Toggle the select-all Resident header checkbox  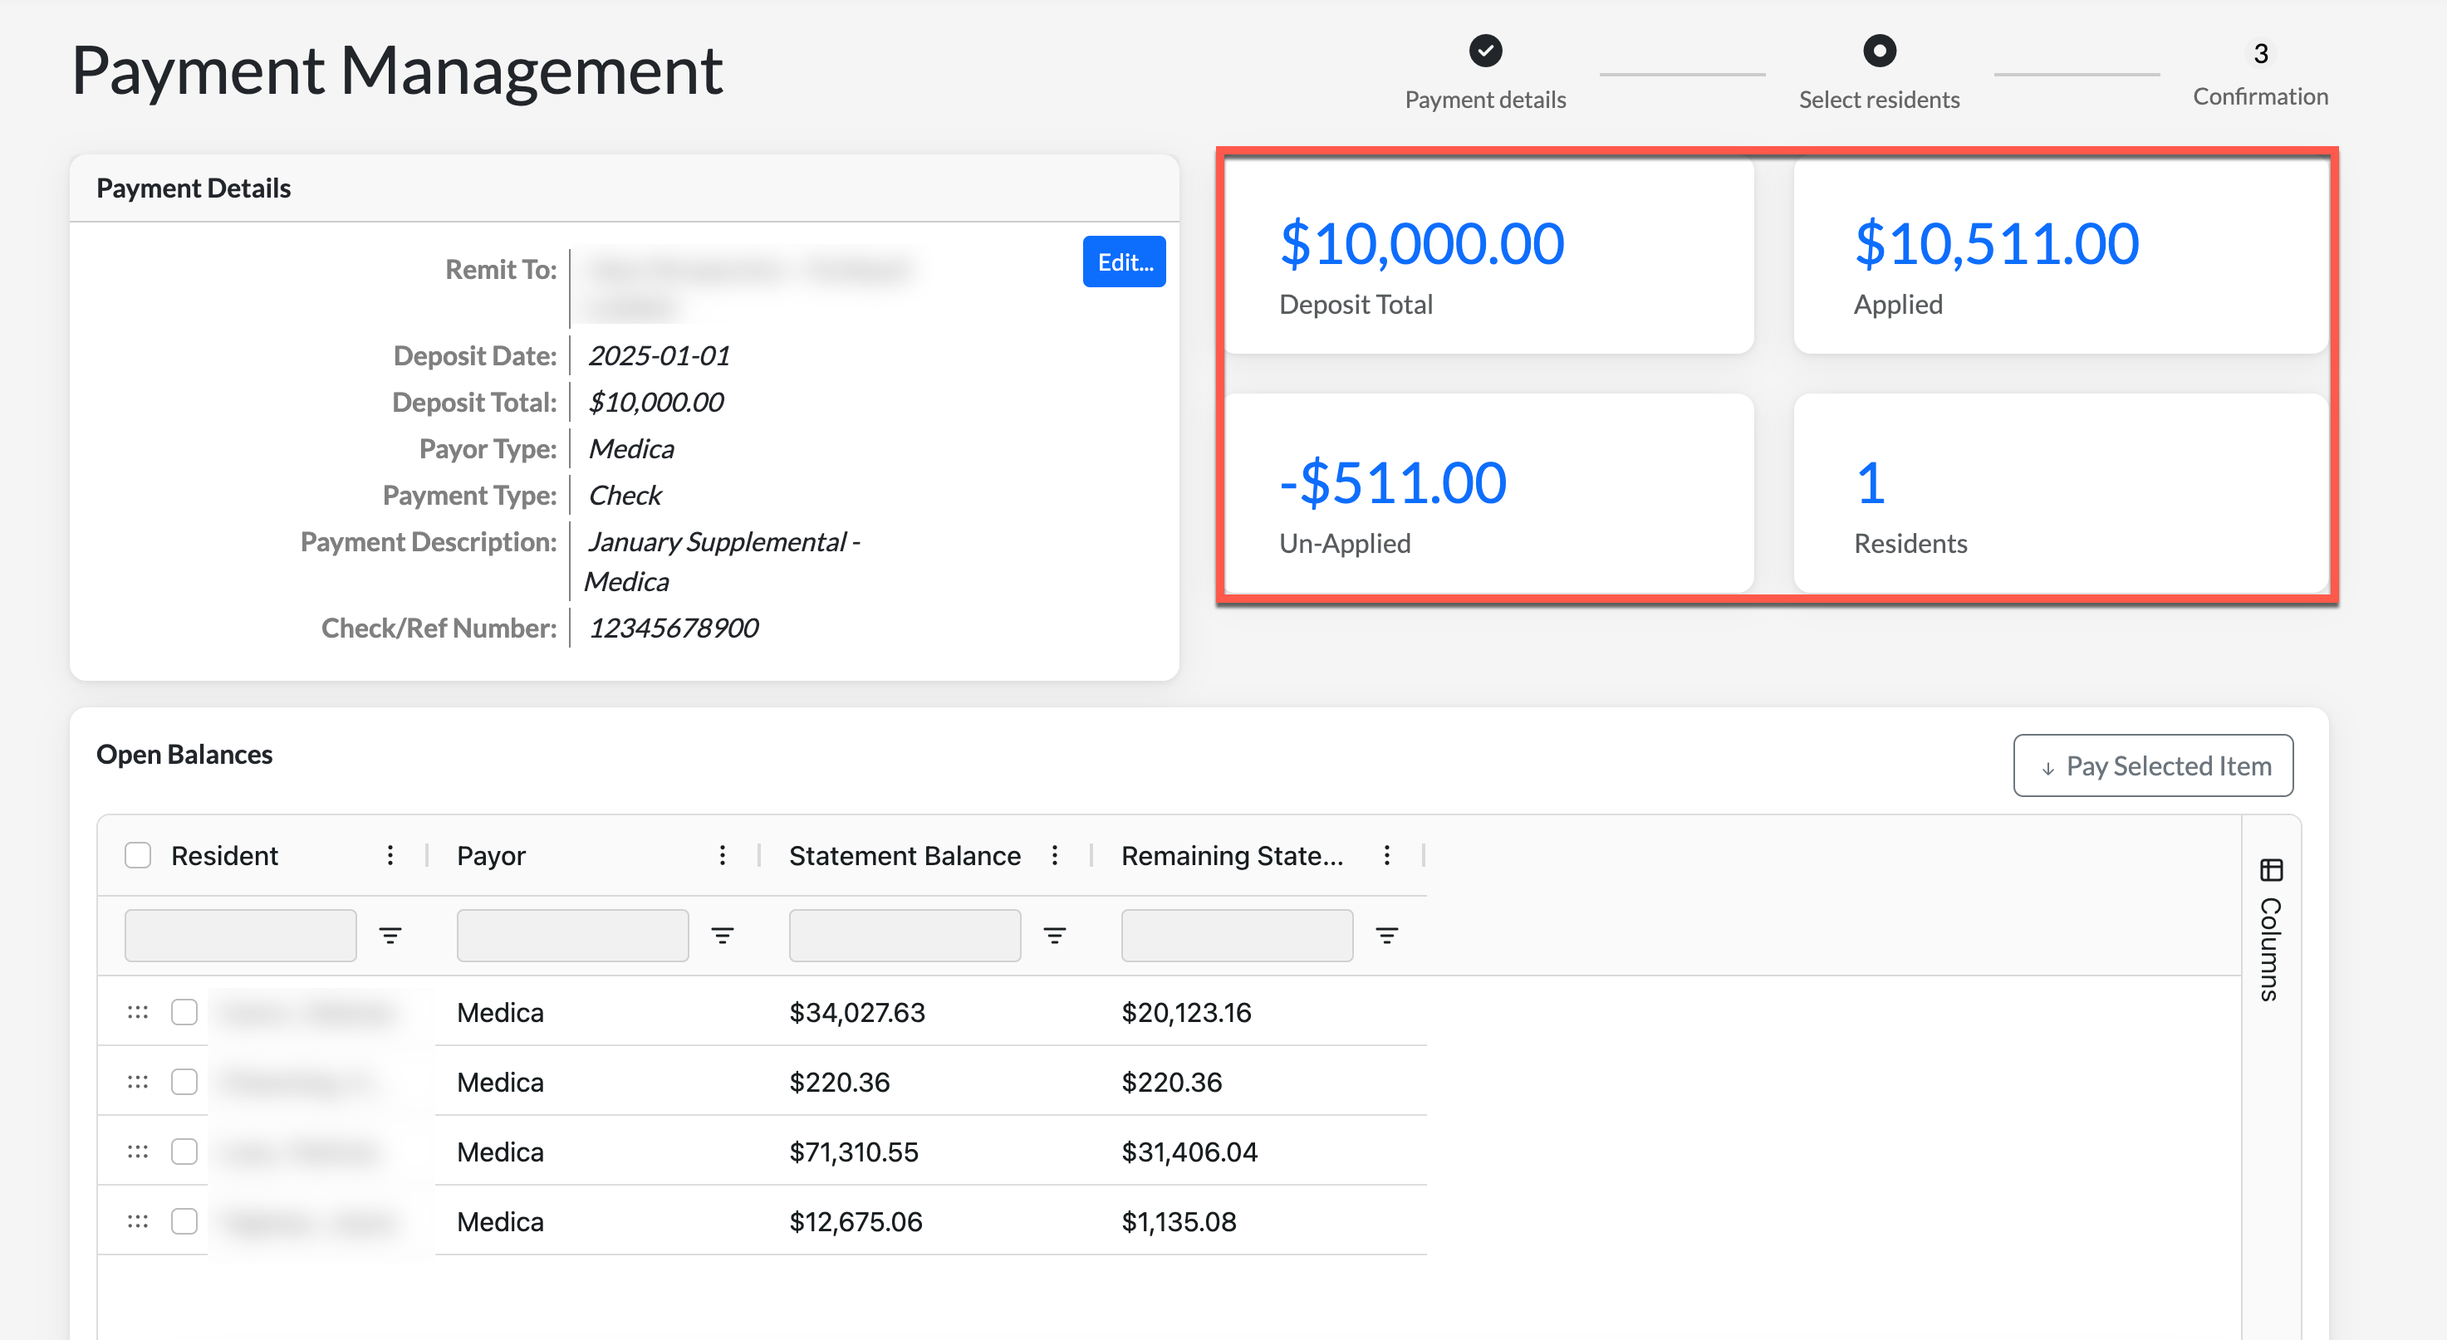click(138, 856)
